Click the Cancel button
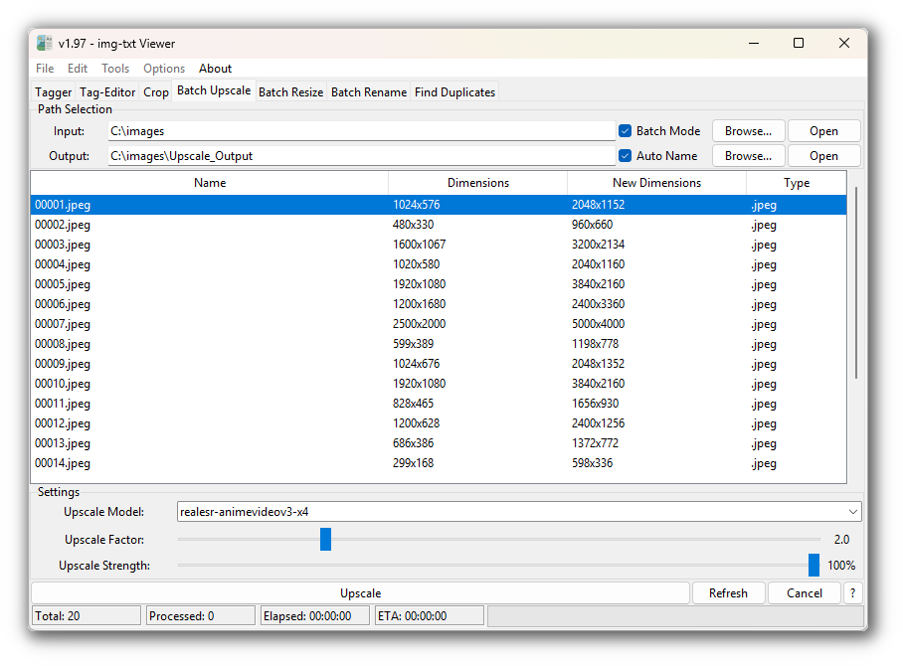Viewport: 903px width, 666px height. (x=804, y=592)
